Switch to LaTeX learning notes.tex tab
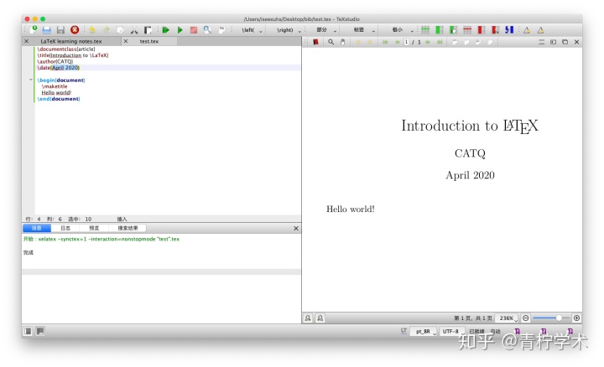 pos(71,41)
